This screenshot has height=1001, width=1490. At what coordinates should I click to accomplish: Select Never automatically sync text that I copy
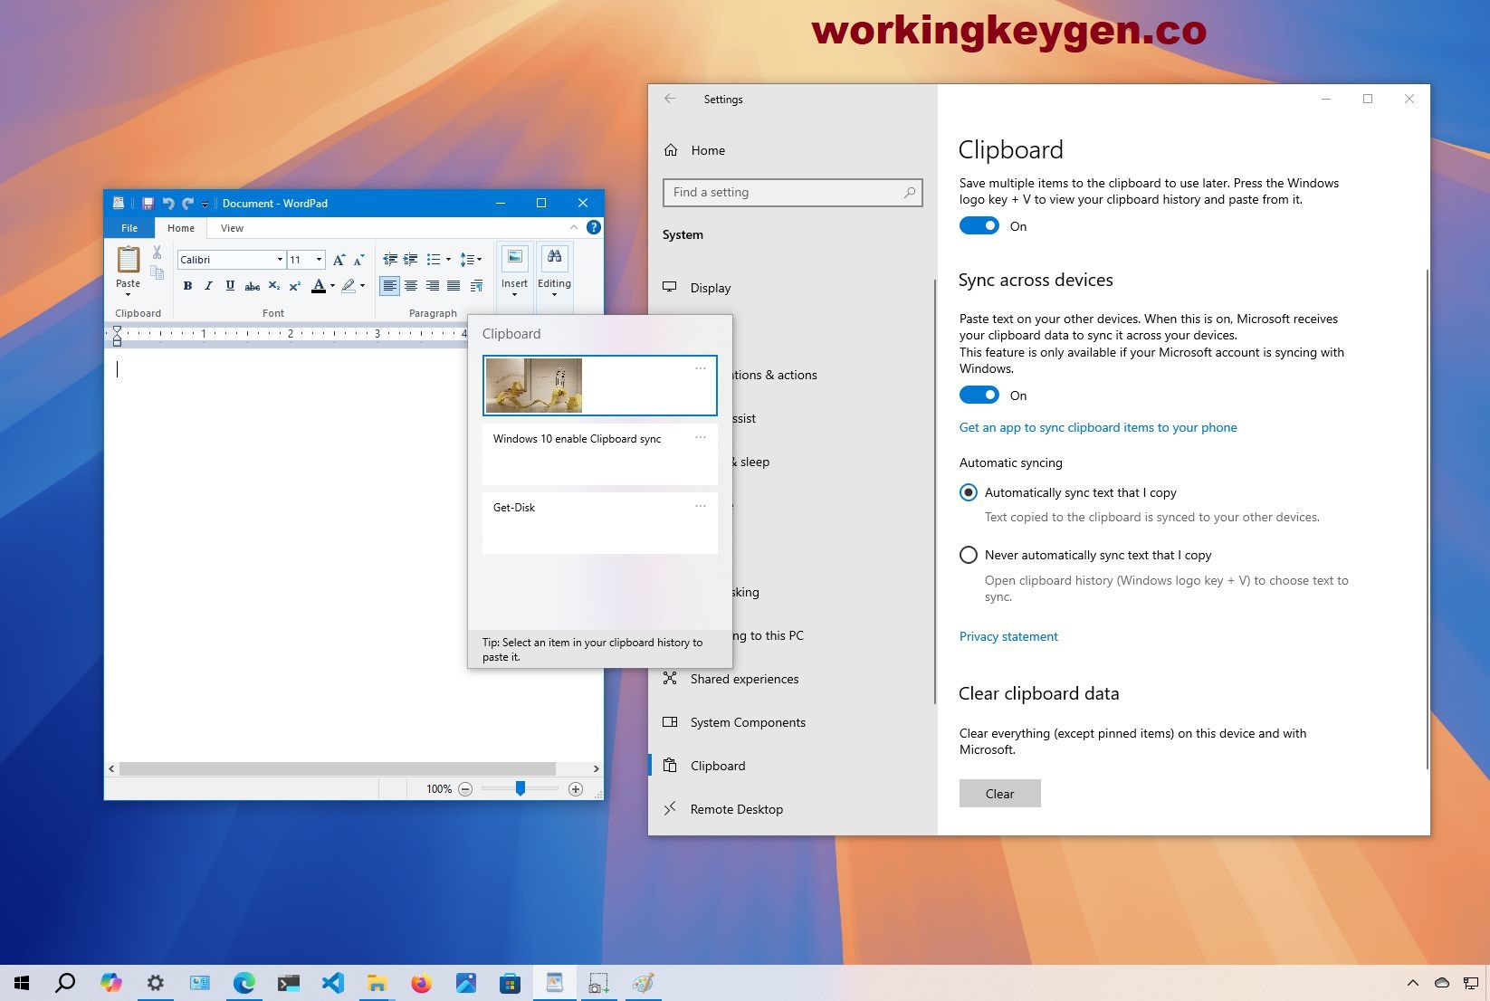point(969,555)
